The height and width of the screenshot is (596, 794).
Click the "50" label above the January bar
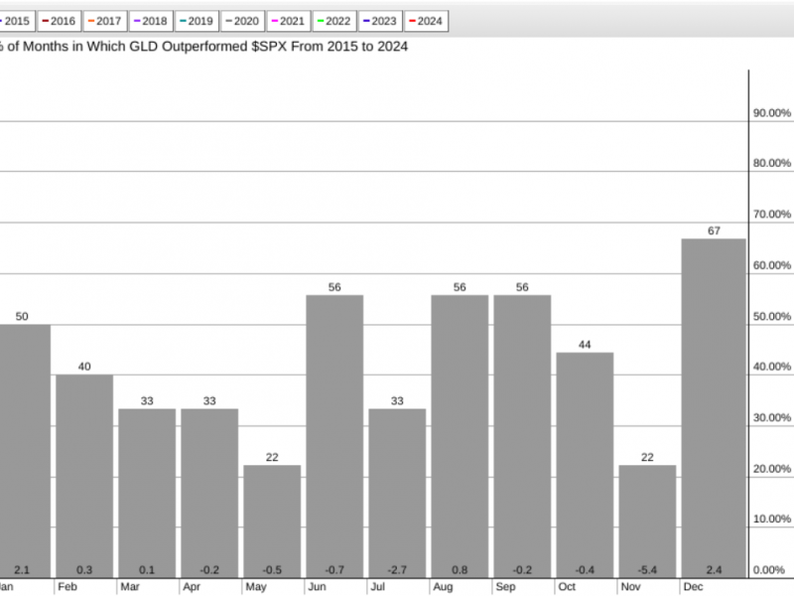22,316
